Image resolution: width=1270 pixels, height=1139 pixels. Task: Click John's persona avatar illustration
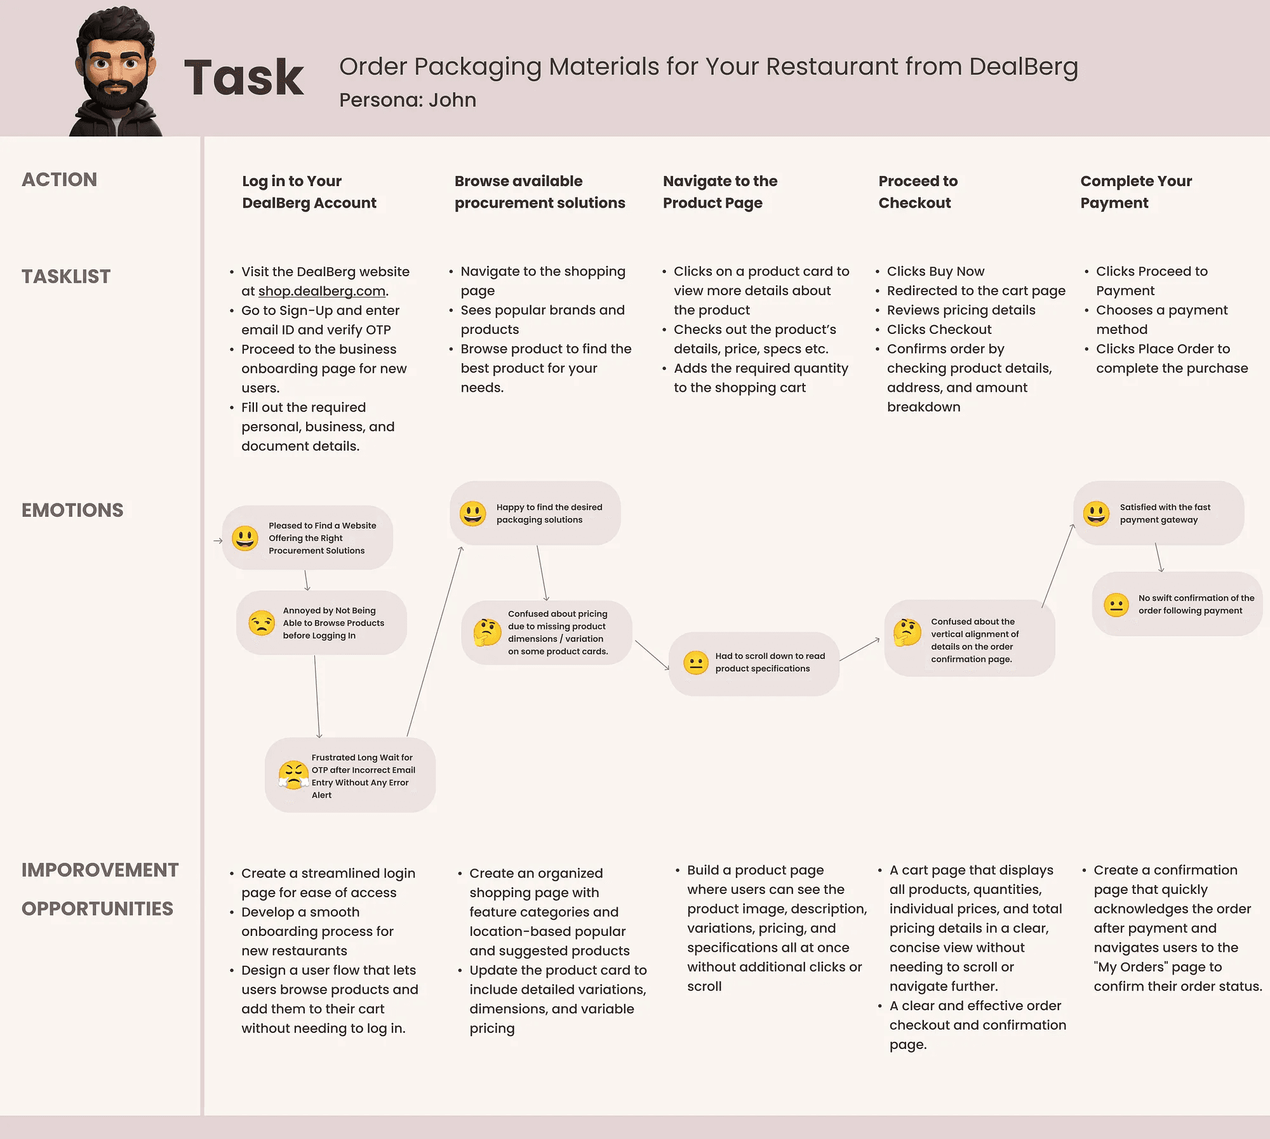pyautogui.click(x=116, y=72)
